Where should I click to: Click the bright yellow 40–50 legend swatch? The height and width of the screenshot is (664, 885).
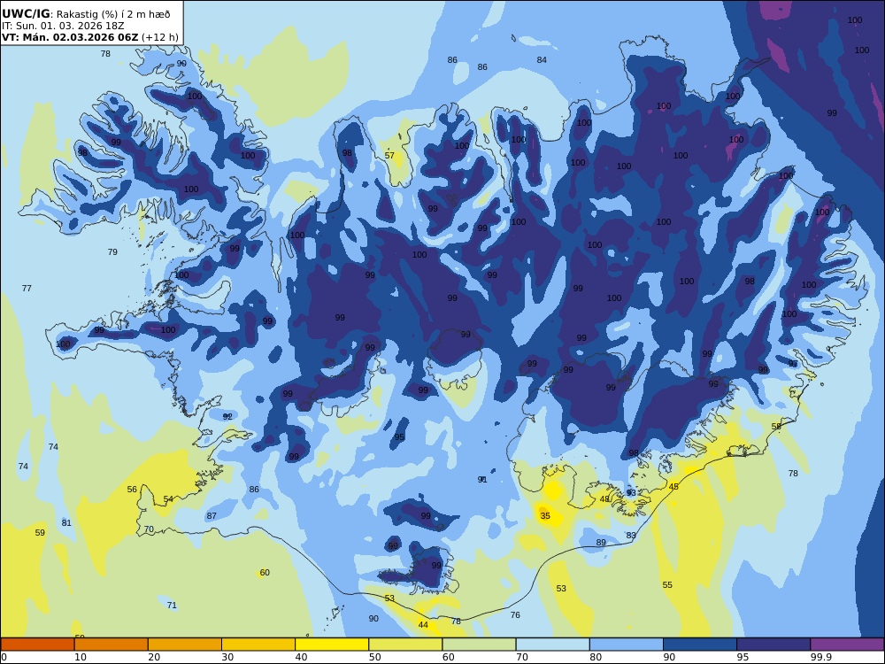(332, 645)
